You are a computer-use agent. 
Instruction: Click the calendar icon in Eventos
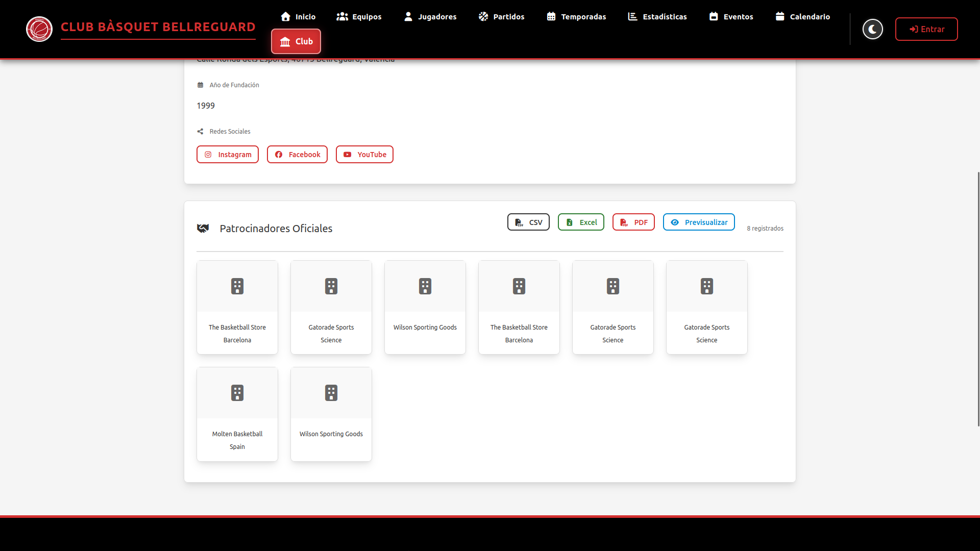coord(714,16)
